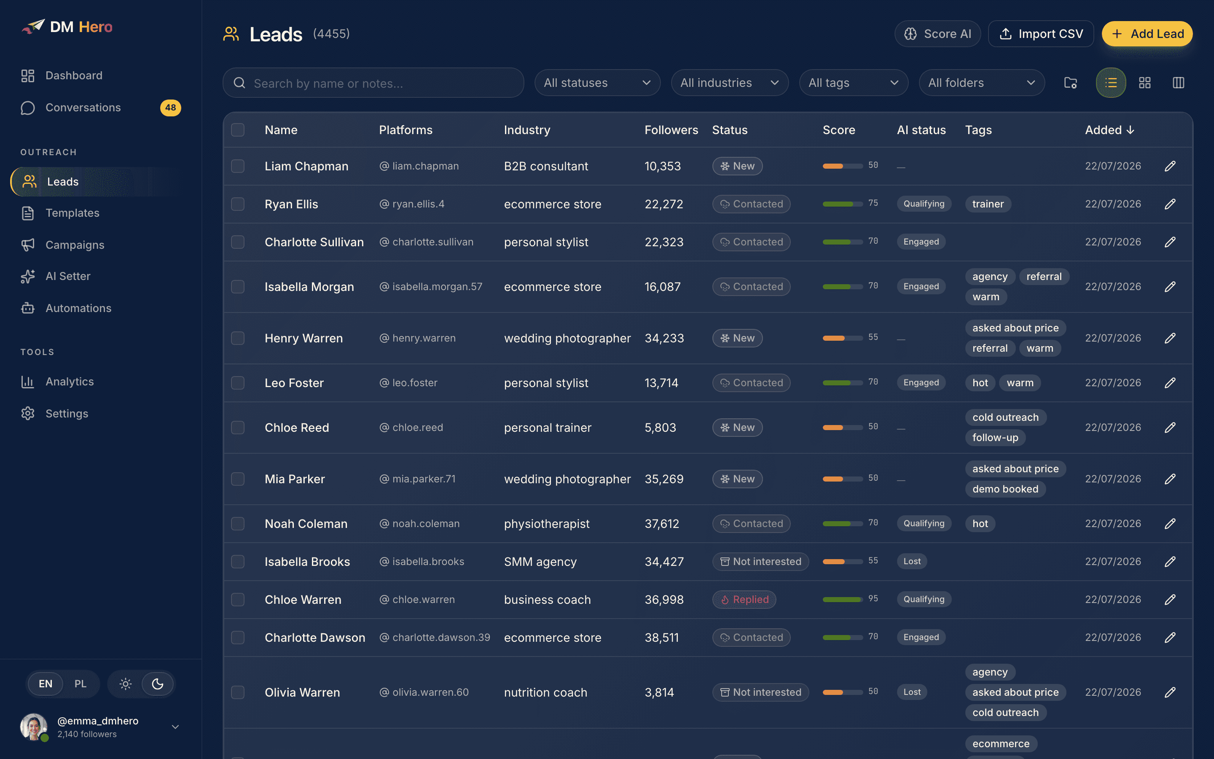Go to Templates page

pyautogui.click(x=100, y=213)
